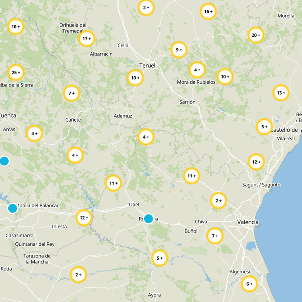This screenshot has width=302, height=302.
Task: Expand the 12 + cluster above Iniesta
Action: click(84, 218)
